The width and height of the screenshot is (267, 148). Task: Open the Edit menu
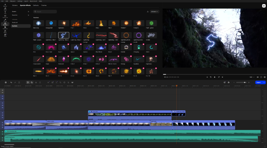[x=7, y=1]
